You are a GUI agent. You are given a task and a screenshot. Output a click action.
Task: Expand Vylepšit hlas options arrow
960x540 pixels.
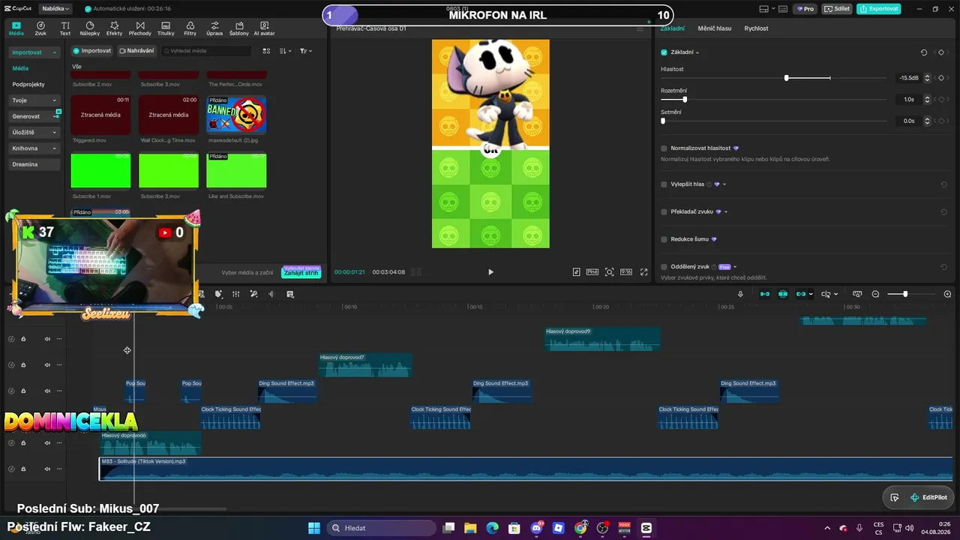point(724,184)
